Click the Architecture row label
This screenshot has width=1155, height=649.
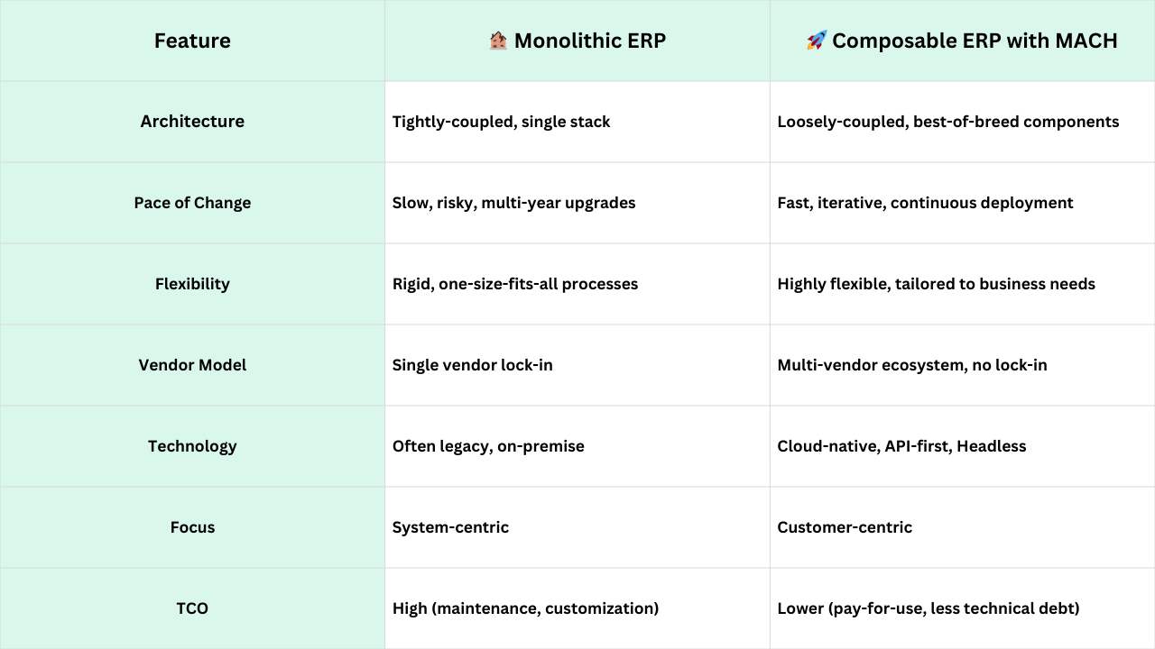(x=192, y=122)
